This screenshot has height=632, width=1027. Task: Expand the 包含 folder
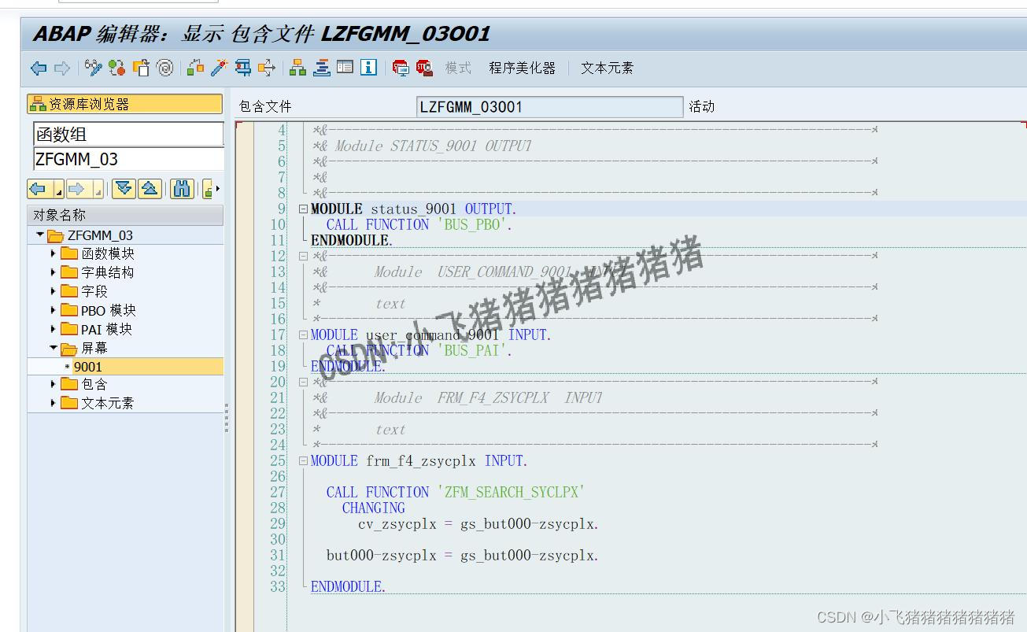point(53,384)
